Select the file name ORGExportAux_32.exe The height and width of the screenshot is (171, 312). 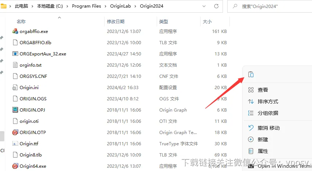pyautogui.click(x=43, y=54)
